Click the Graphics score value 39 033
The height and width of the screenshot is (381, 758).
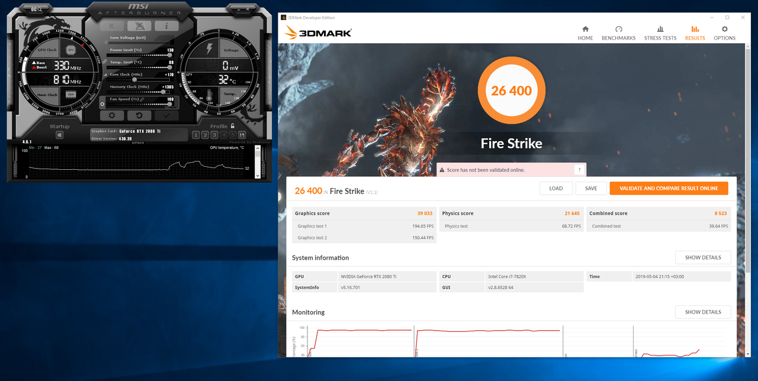click(x=425, y=213)
